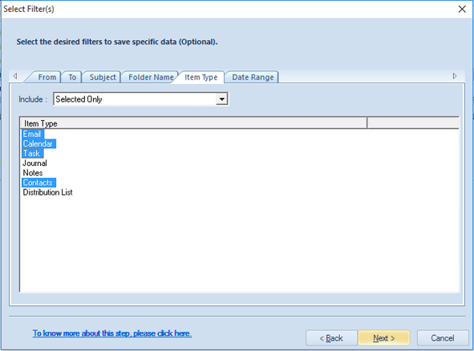The width and height of the screenshot is (474, 351).
Task: Select the Task item type
Action: [32, 153]
